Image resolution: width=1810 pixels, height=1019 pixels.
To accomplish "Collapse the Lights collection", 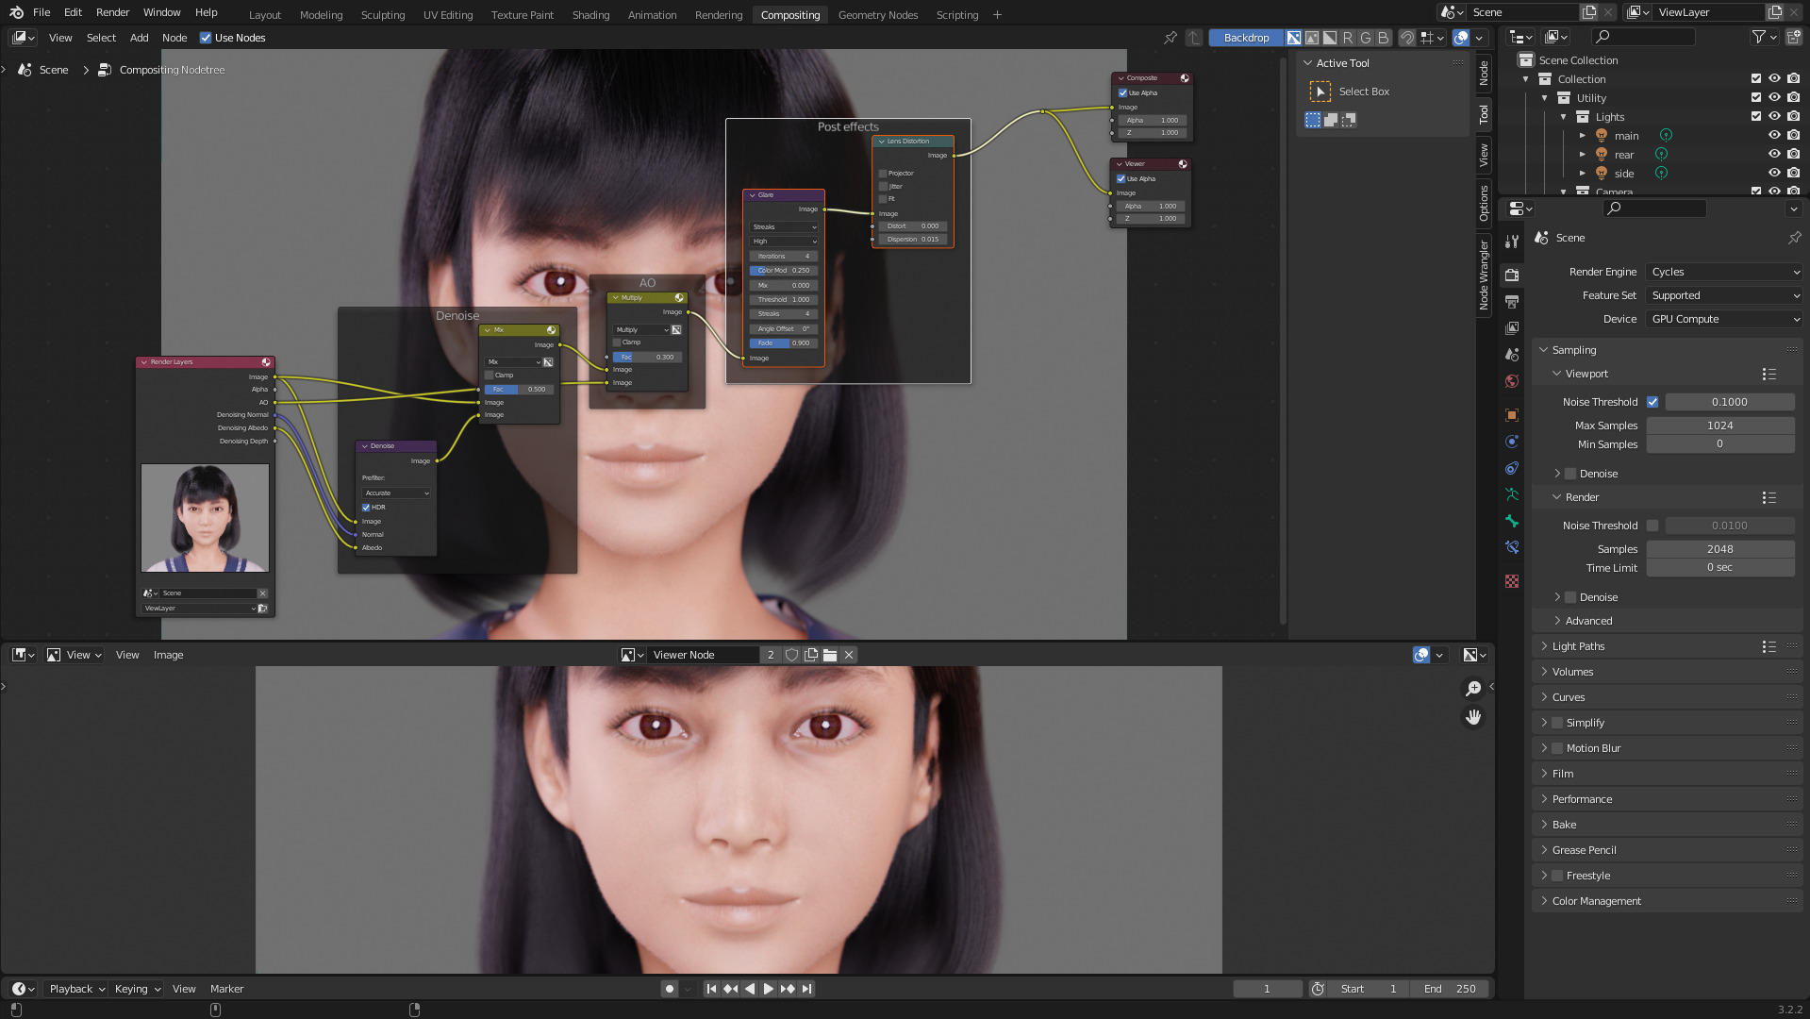I will point(1564,116).
